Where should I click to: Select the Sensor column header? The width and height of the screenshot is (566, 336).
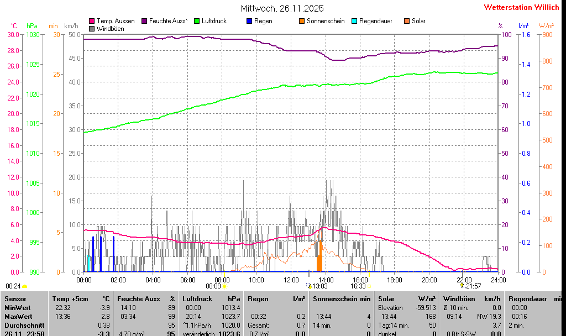tap(15, 298)
